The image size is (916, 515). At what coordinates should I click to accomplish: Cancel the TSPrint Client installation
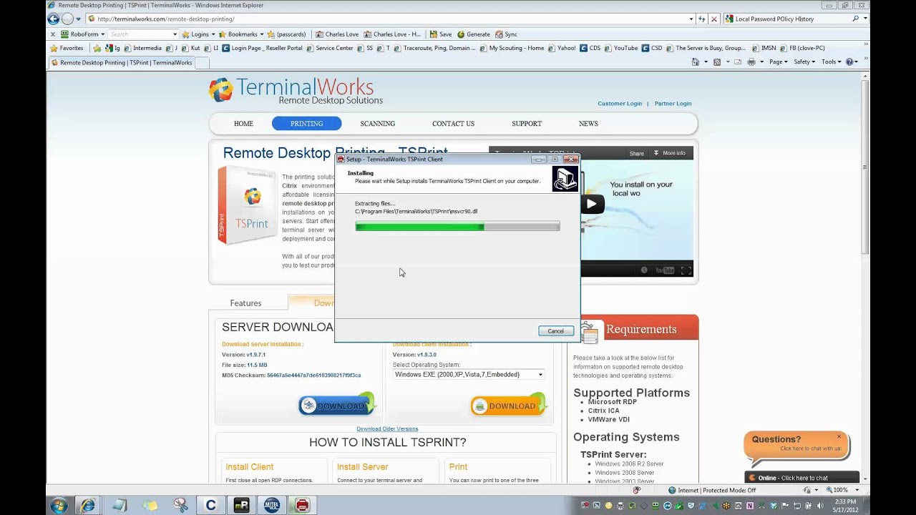(x=556, y=330)
